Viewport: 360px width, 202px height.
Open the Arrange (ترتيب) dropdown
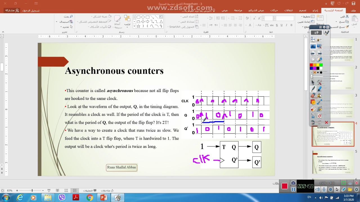pos(127,21)
